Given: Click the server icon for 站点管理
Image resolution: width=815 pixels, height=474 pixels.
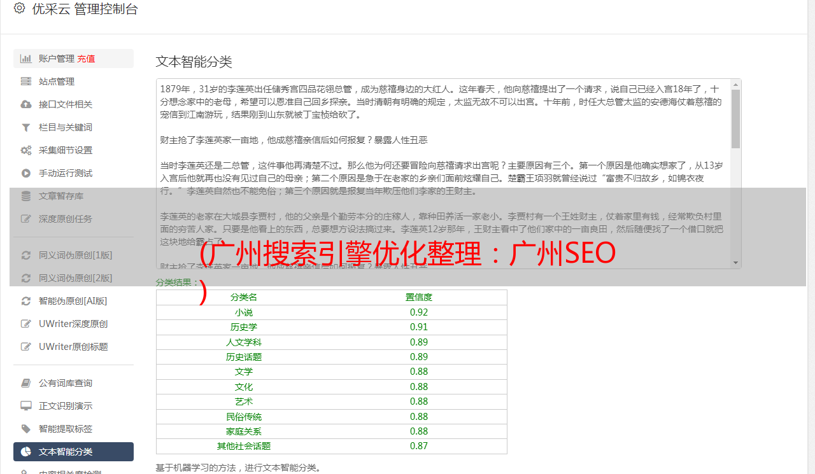Looking at the screenshot, I should tap(26, 81).
